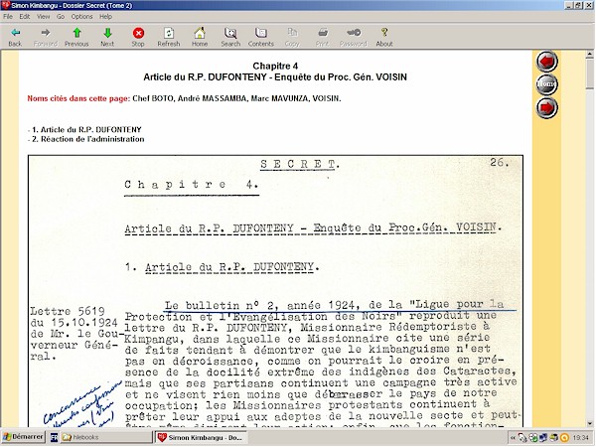596x447 pixels.
Task: Open the About information icon
Action: (384, 37)
